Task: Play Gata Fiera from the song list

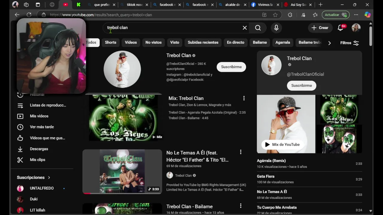Action: click(309, 179)
